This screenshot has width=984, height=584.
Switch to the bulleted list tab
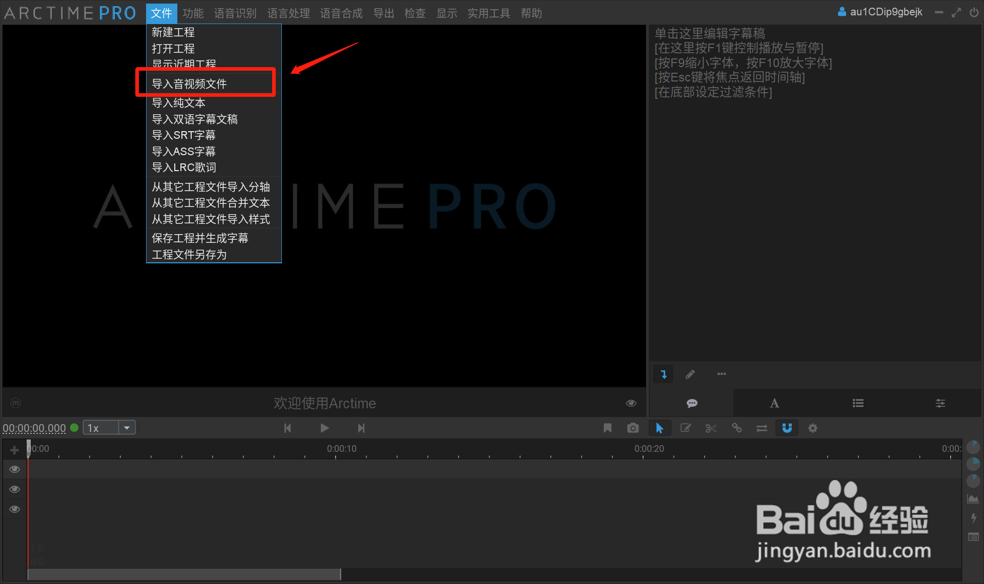coord(858,403)
